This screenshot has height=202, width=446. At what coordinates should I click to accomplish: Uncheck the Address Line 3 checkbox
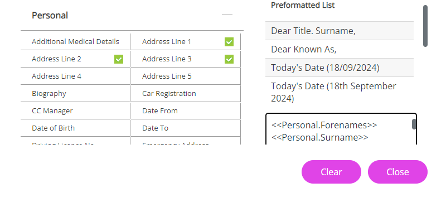pyautogui.click(x=229, y=59)
